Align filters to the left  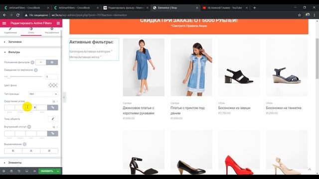13,151
